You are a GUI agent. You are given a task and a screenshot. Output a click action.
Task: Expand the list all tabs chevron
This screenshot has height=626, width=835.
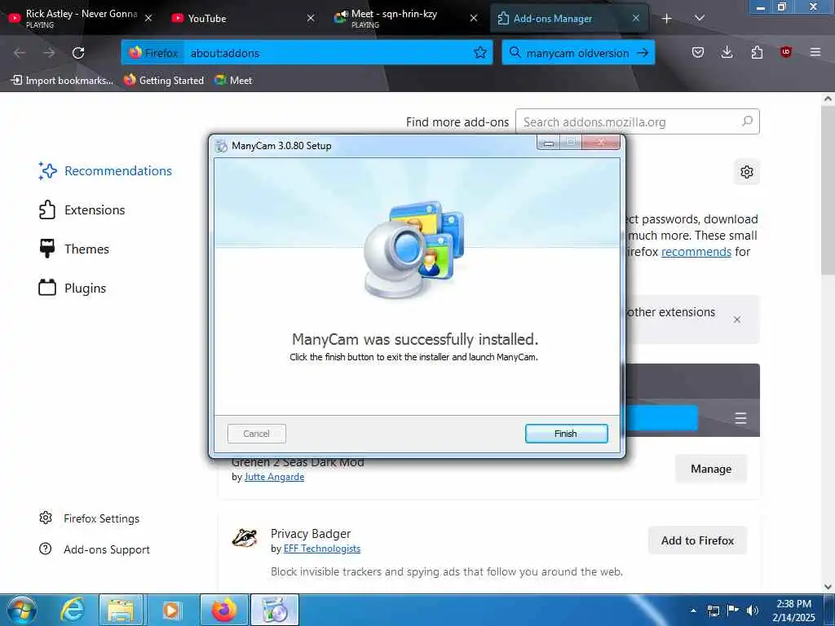pyautogui.click(x=700, y=18)
